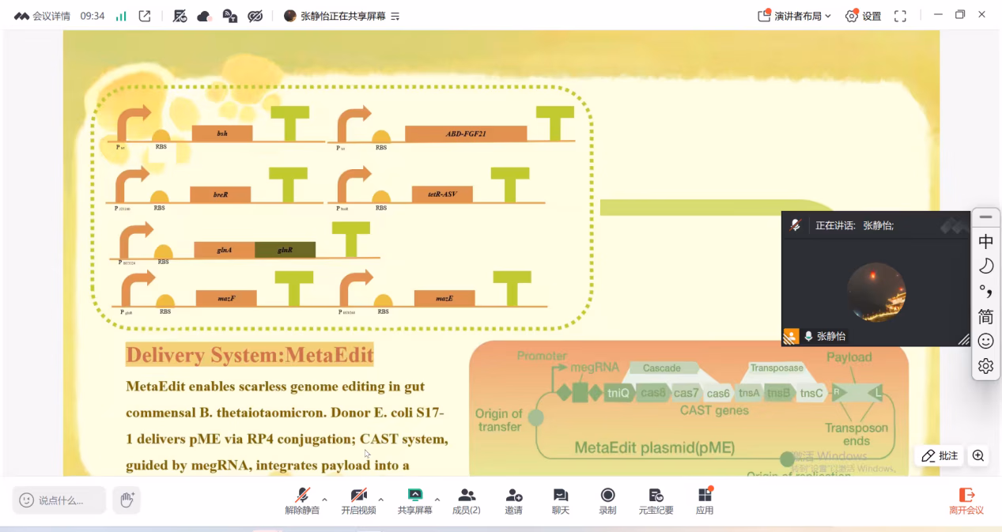The image size is (1002, 532).
Task: Click the pop-out share arrow icon
Action: pos(145,16)
